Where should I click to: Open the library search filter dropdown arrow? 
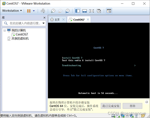[44, 23]
